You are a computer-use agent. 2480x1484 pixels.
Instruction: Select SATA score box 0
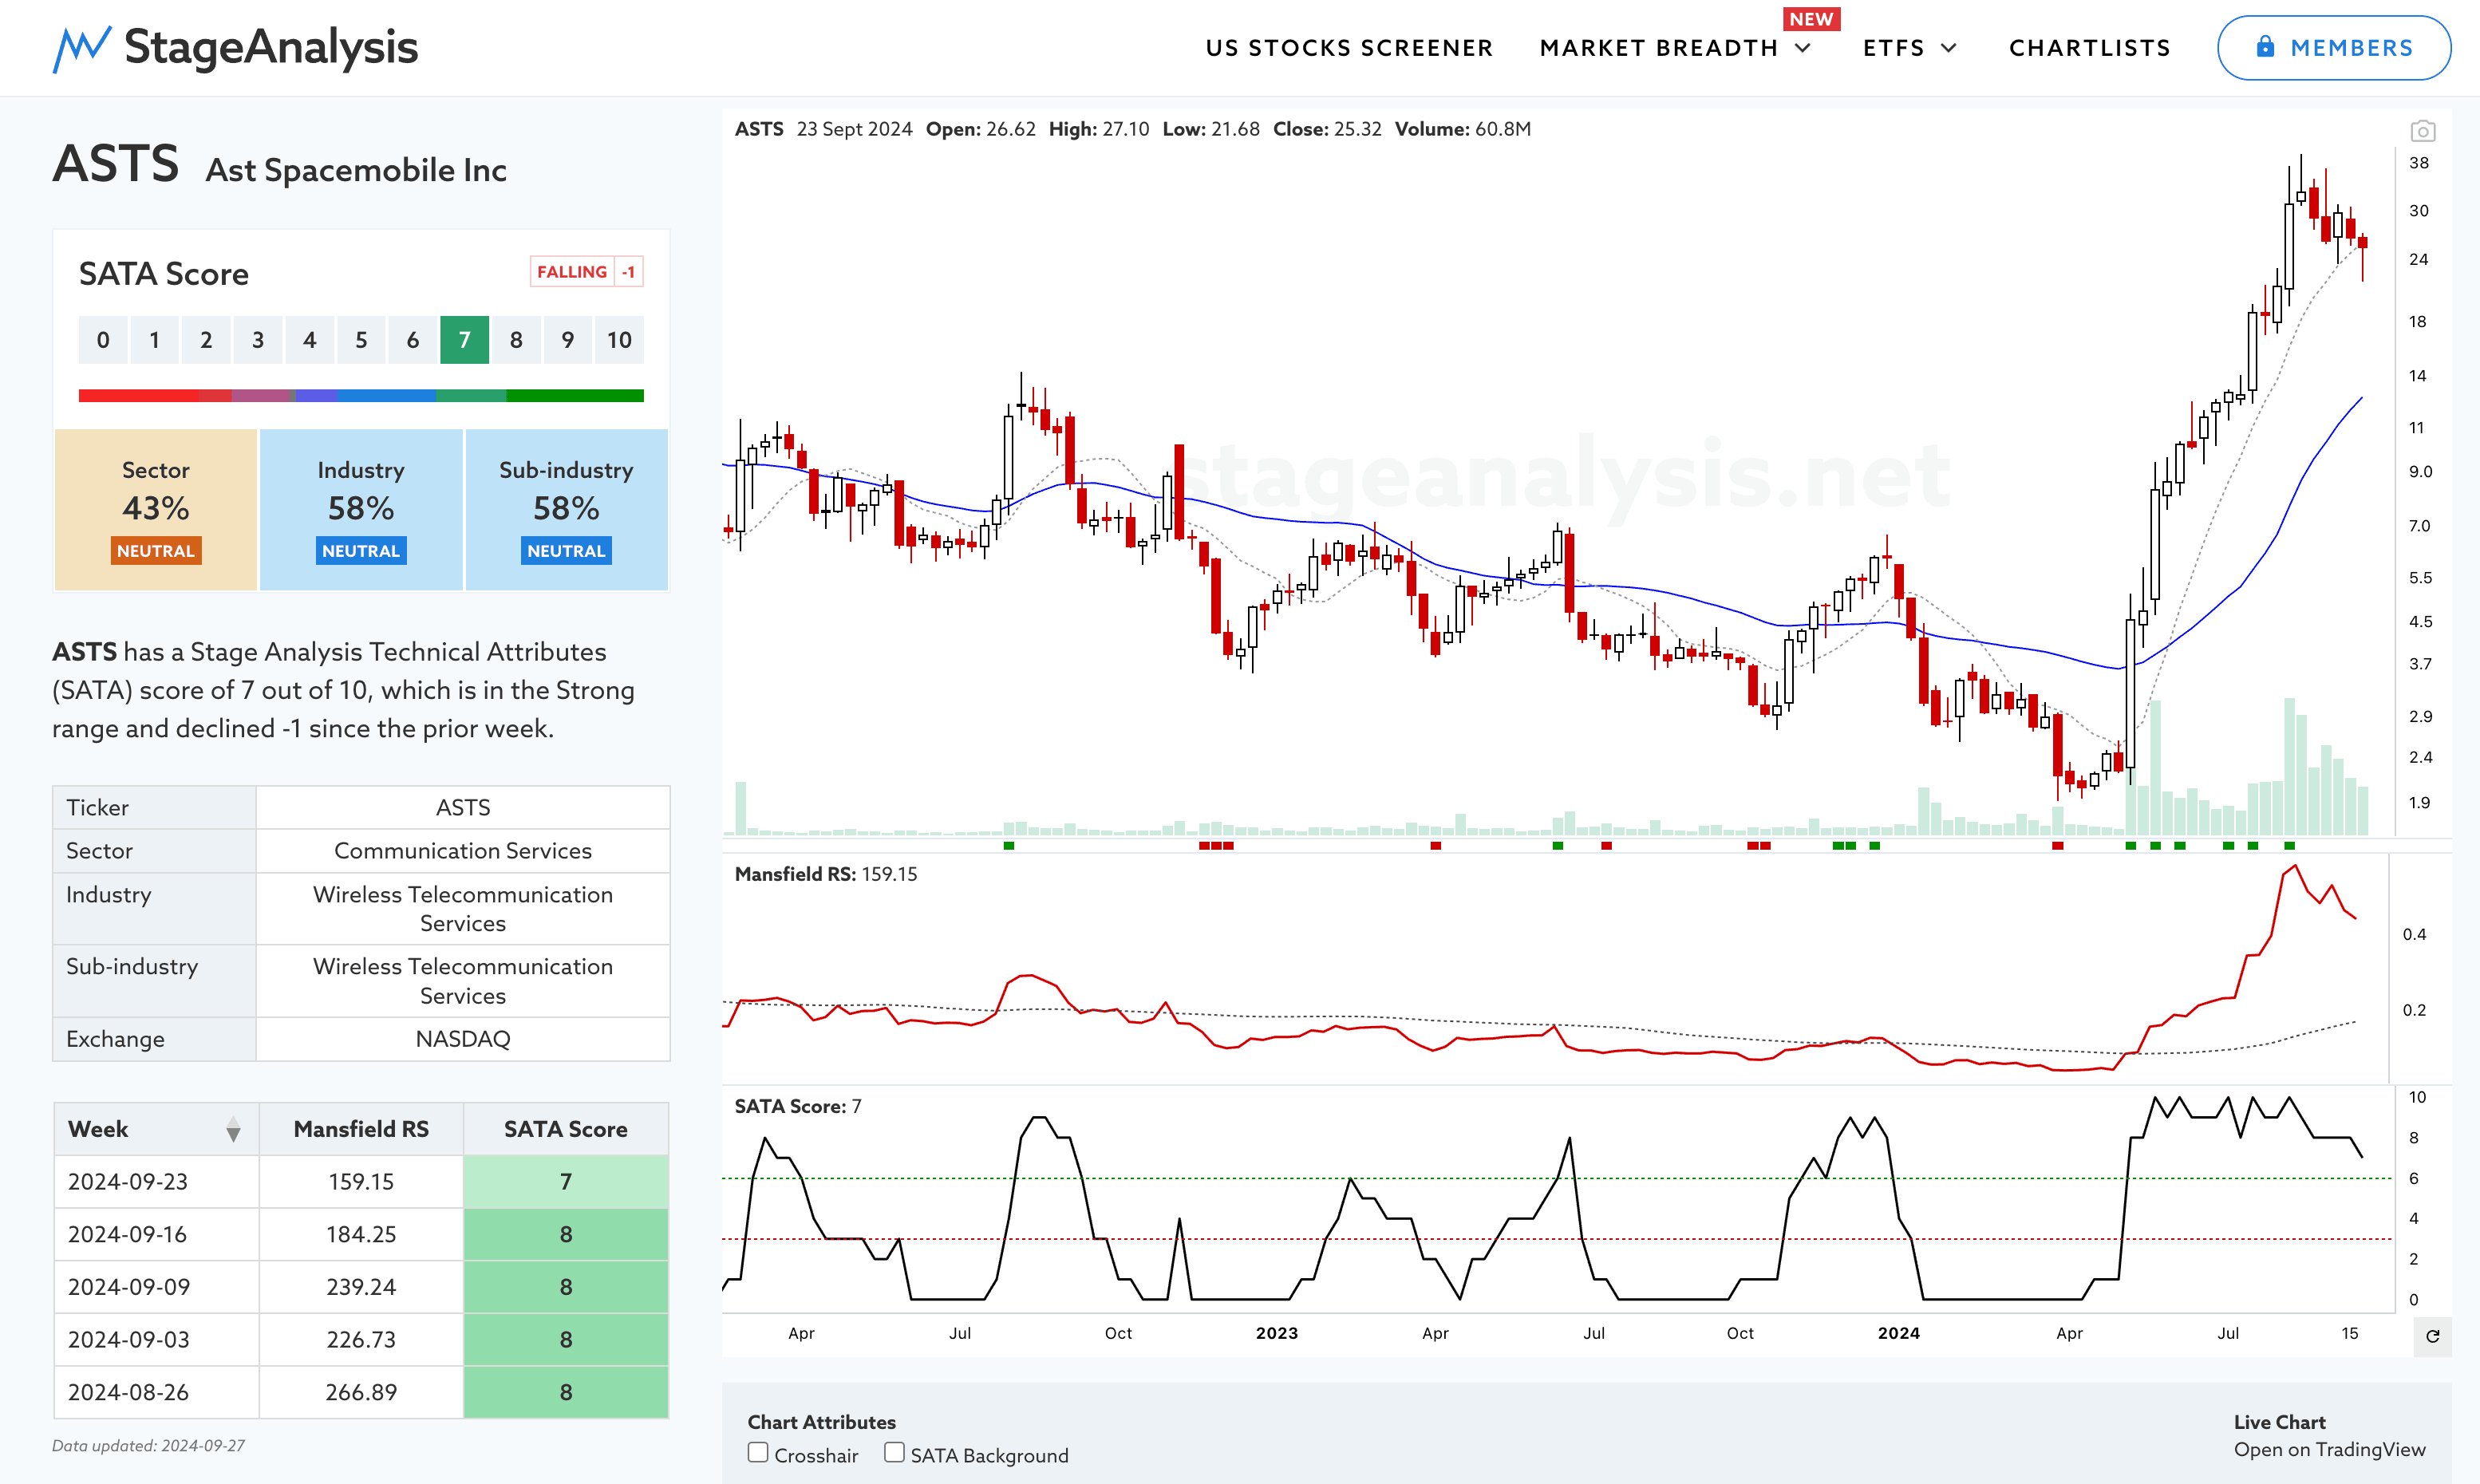103,340
